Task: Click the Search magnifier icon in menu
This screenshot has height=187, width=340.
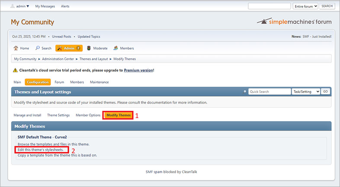Action: click(x=38, y=48)
